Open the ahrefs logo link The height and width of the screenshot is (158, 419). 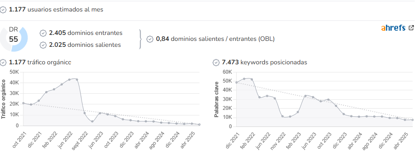[393, 28]
